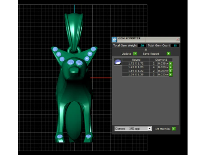Open the Diamond material dropdown

[x=149, y=129]
